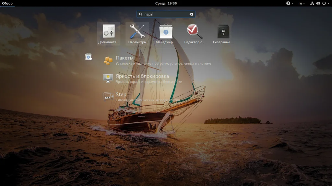Click the Яркость и блокировка monitor icon
The width and height of the screenshot is (332, 186).
click(x=108, y=78)
